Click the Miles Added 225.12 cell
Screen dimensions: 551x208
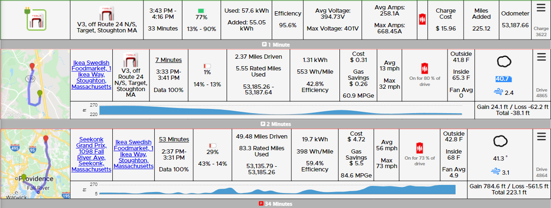(x=481, y=20)
